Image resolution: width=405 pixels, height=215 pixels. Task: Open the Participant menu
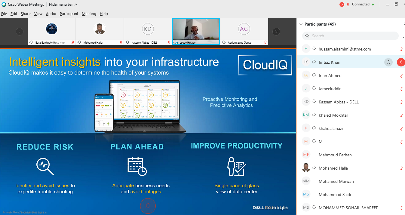click(69, 14)
